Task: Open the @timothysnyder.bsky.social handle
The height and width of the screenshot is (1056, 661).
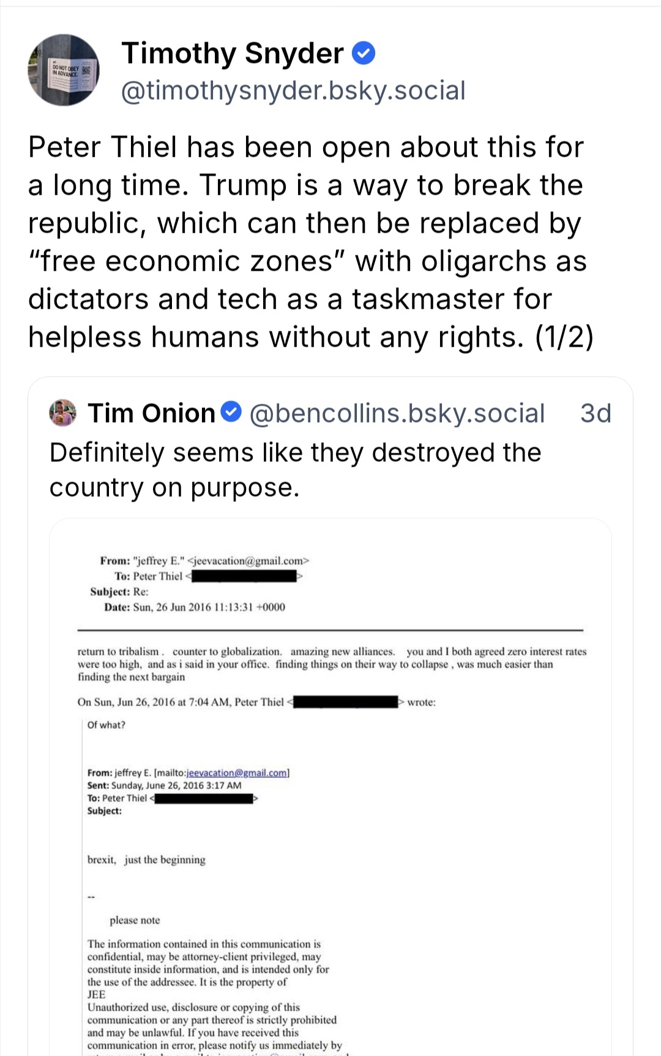Action: [x=293, y=91]
